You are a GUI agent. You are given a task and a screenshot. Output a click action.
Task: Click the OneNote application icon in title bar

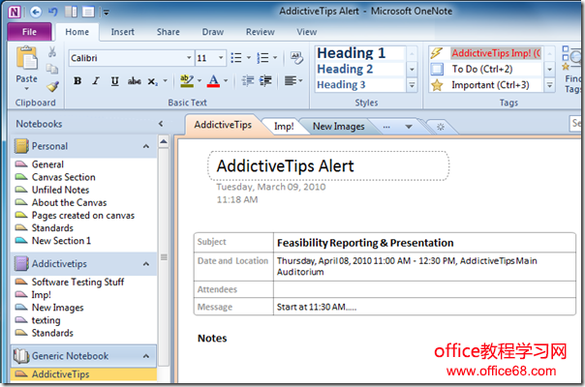(15, 12)
